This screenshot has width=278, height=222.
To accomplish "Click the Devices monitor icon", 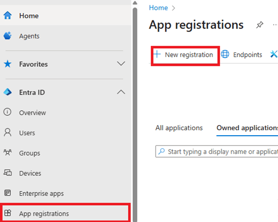I will point(8,172).
